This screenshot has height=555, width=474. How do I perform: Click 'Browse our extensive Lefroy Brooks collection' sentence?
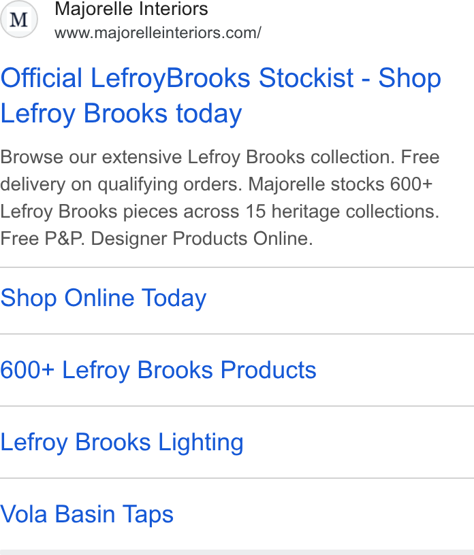pyautogui.click(x=197, y=157)
